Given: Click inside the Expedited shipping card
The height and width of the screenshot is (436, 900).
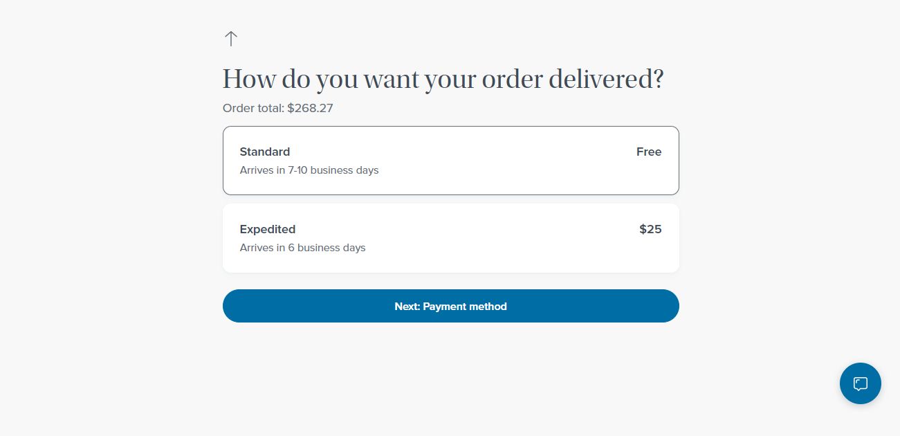Looking at the screenshot, I should 450,237.
